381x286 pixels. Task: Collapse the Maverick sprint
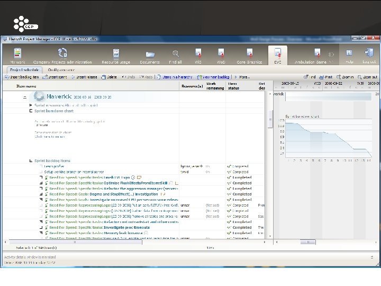[25, 97]
